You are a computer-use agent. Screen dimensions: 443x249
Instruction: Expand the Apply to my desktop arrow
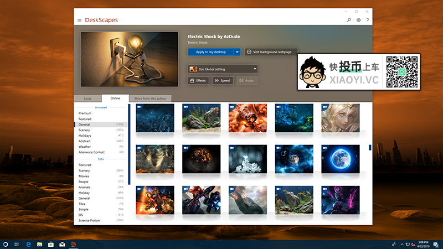pos(237,51)
